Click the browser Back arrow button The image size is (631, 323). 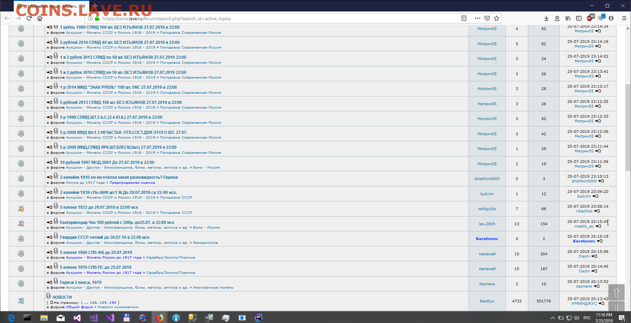(x=7, y=18)
